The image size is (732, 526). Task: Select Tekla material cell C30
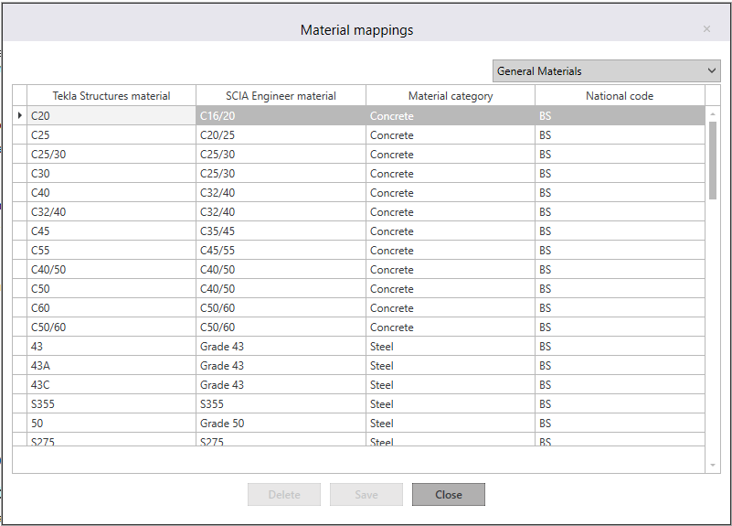111,173
